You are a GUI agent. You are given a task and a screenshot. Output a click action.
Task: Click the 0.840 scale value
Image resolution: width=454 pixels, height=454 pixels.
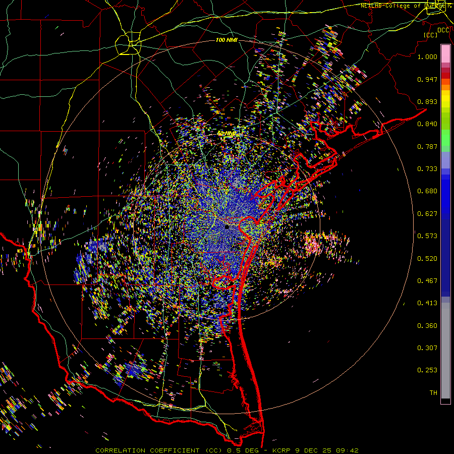click(x=427, y=124)
